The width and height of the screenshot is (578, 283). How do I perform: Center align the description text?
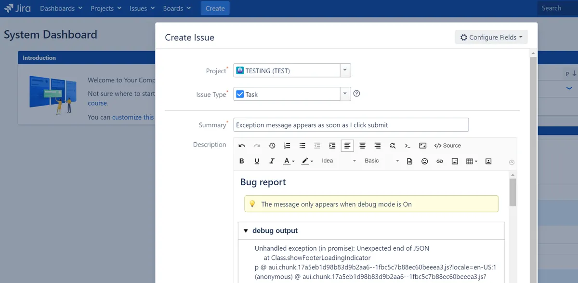362,146
